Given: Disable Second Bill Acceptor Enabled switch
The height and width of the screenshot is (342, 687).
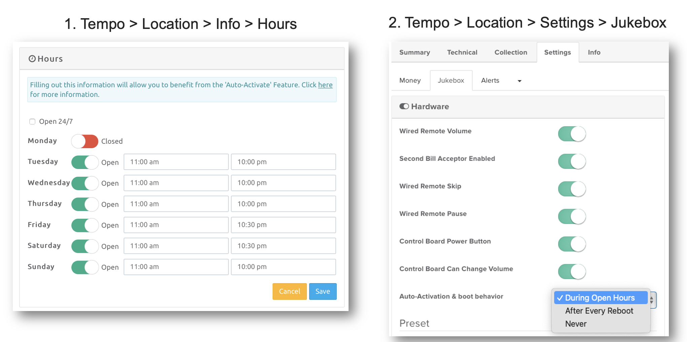Looking at the screenshot, I should point(572,161).
